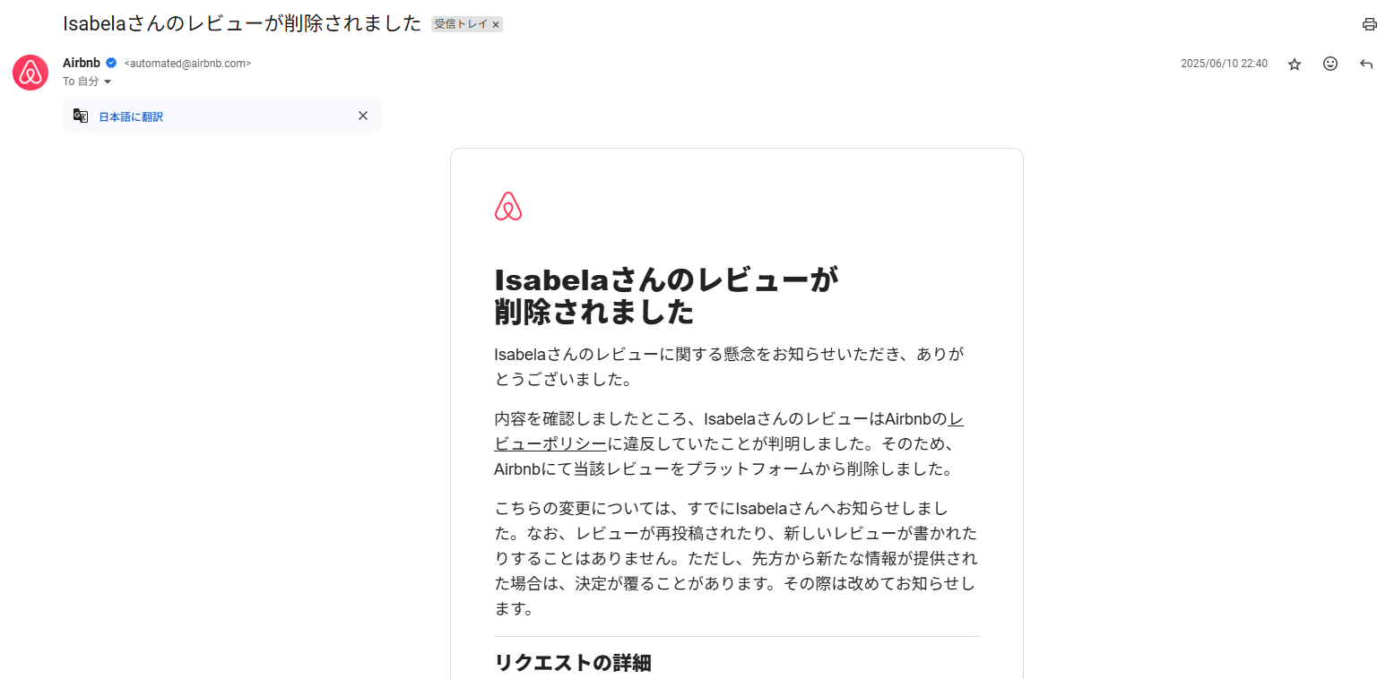Expand recipient details next to To 自分
1386x679 pixels.
click(x=108, y=82)
